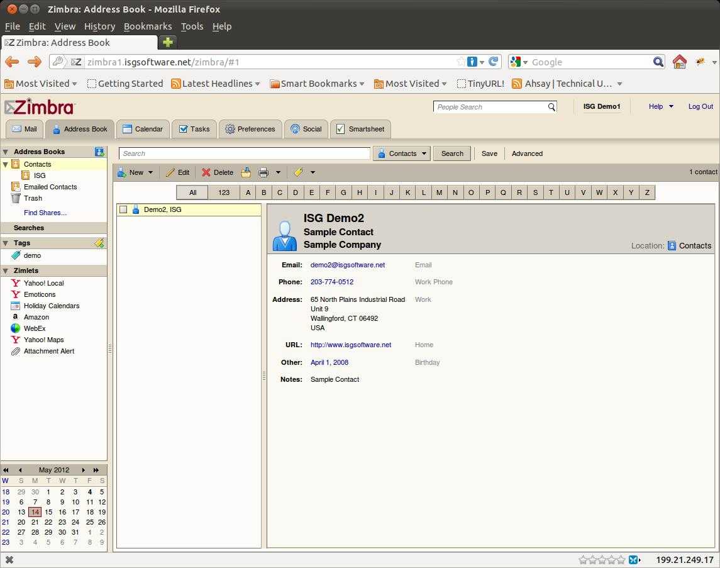Open the Zimbra Help dropdown arrow
The image size is (720, 568).
click(x=671, y=106)
